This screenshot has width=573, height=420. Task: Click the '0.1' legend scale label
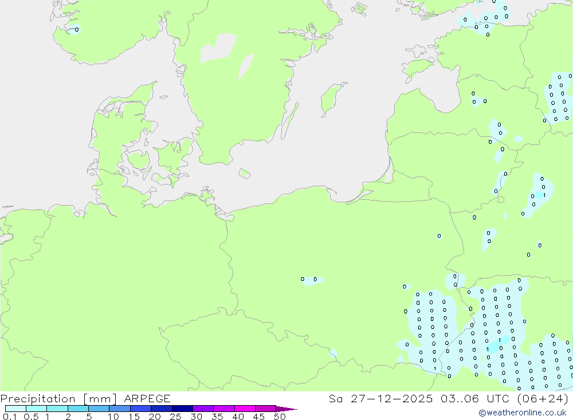(10, 417)
